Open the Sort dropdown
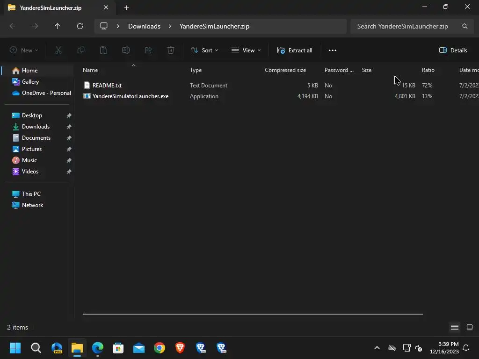Image resolution: width=479 pixels, height=359 pixels. [x=204, y=50]
